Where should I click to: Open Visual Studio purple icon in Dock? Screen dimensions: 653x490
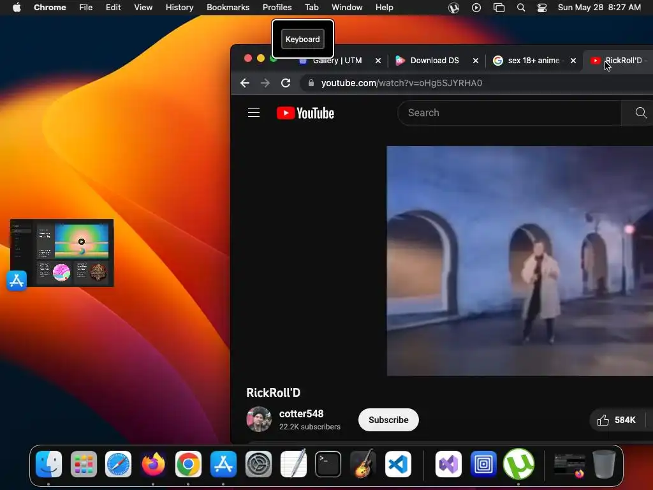click(x=448, y=464)
